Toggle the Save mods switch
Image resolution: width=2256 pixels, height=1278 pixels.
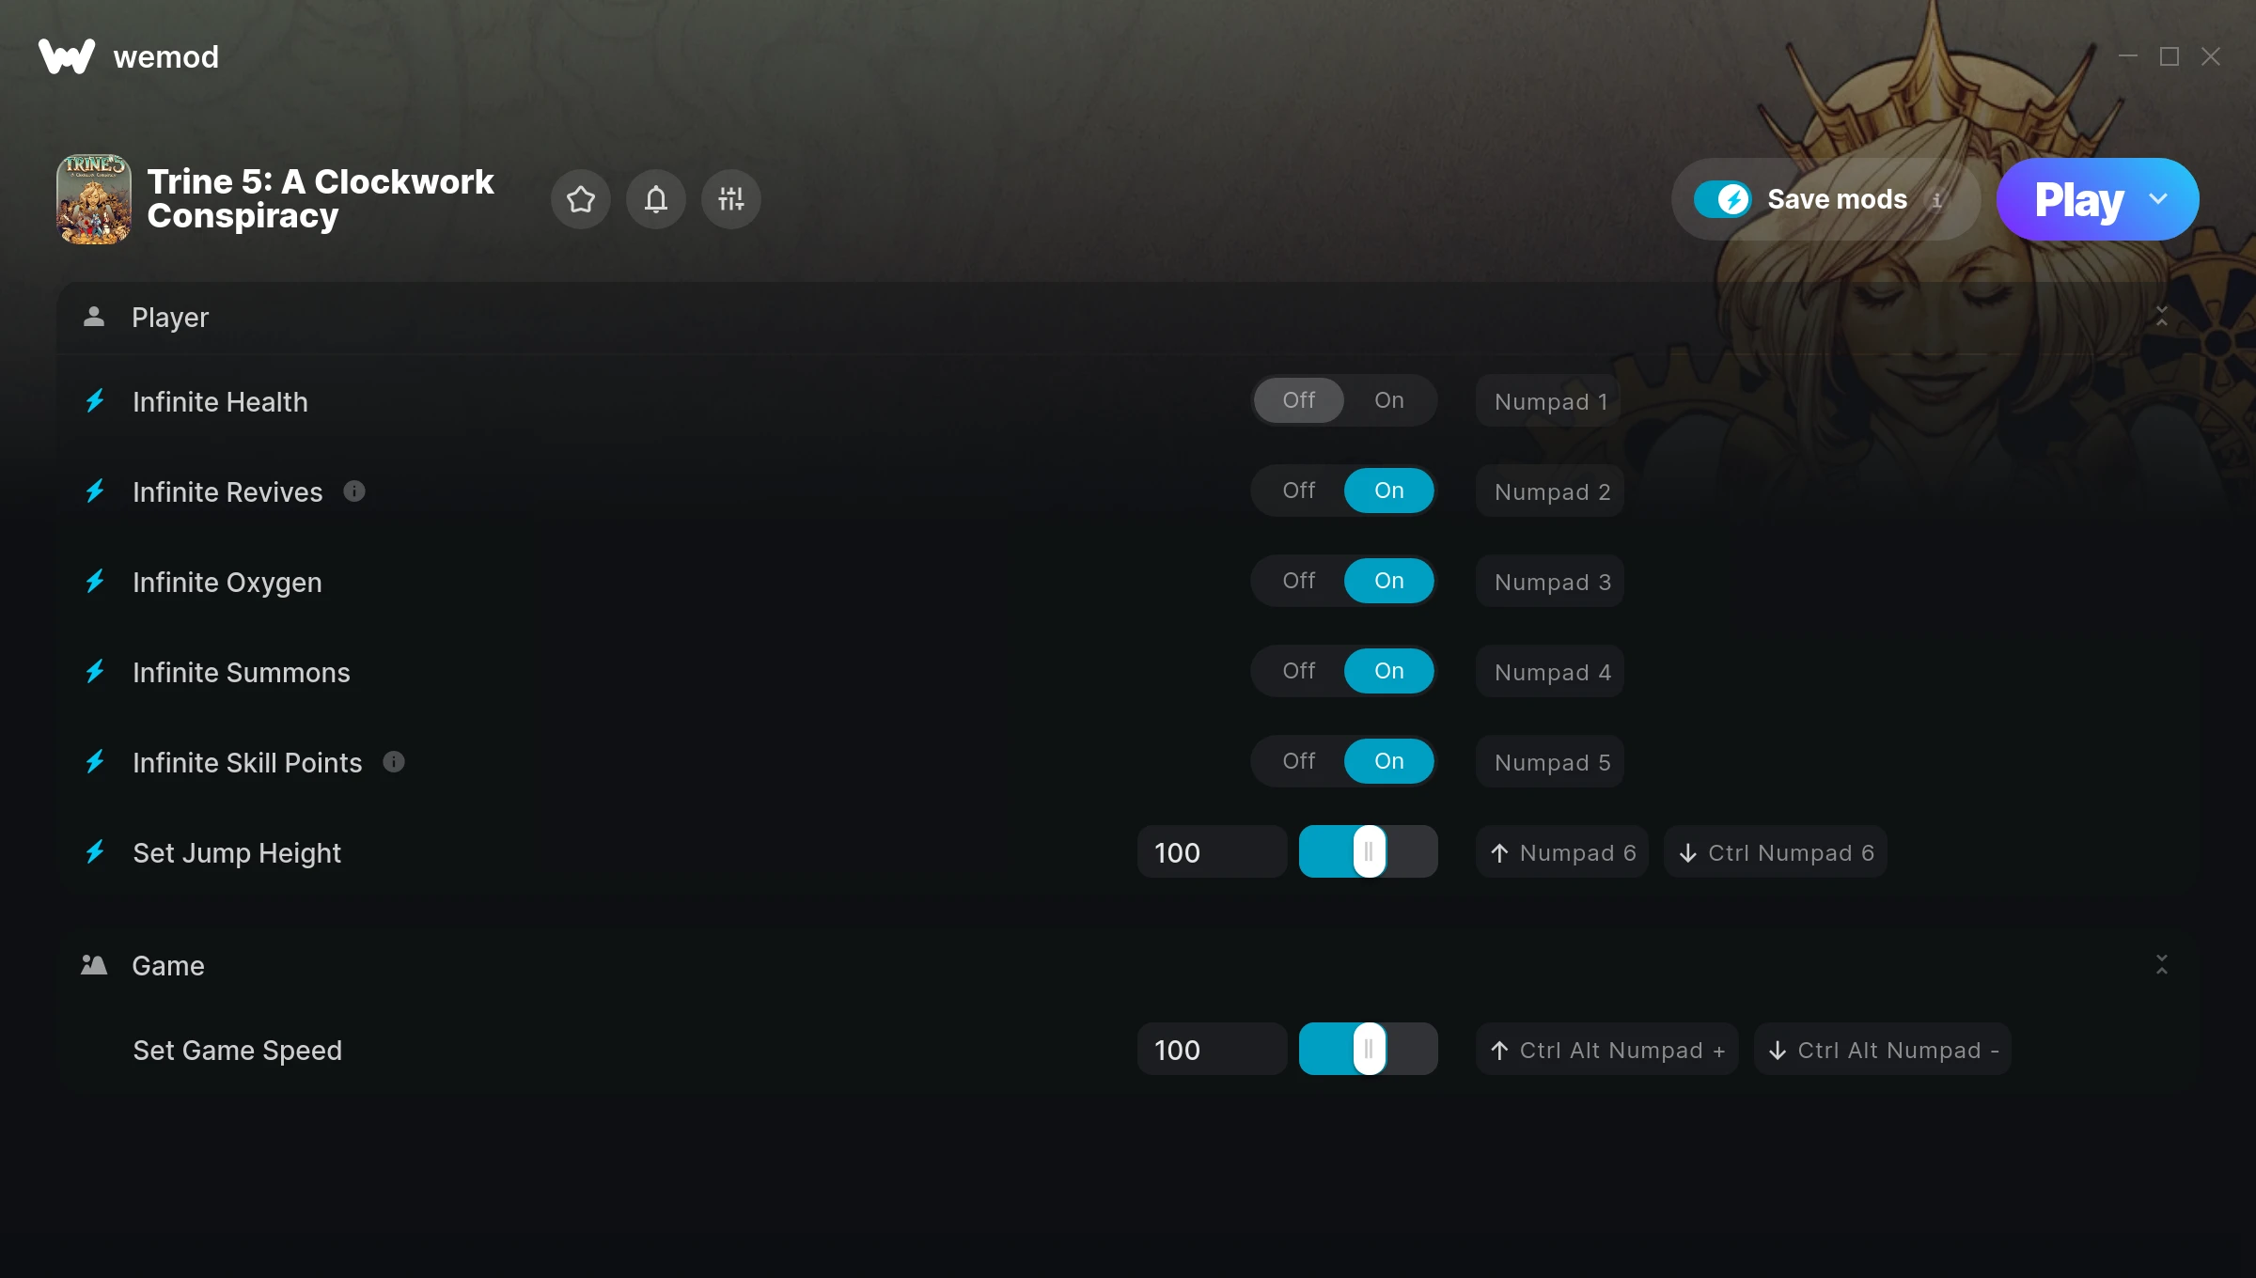click(x=1722, y=199)
